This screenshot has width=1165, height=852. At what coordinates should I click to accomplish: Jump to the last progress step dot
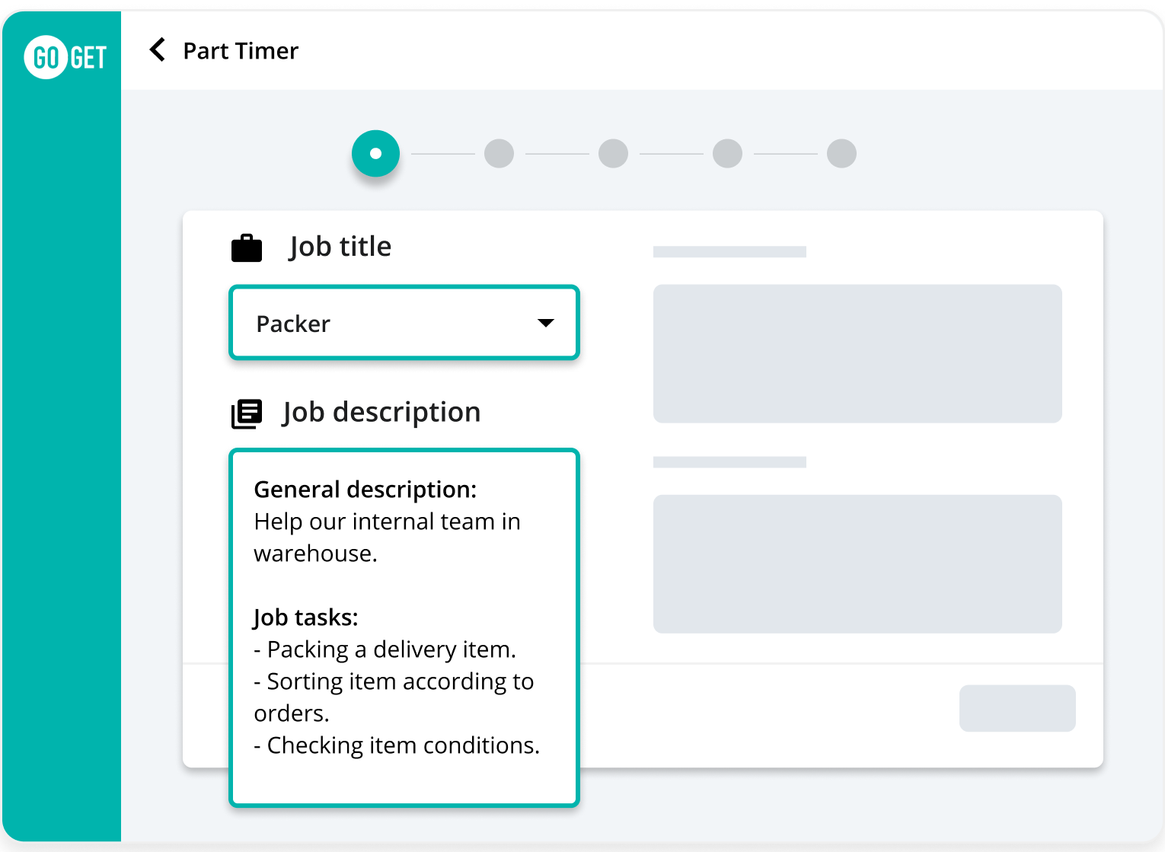(x=841, y=154)
